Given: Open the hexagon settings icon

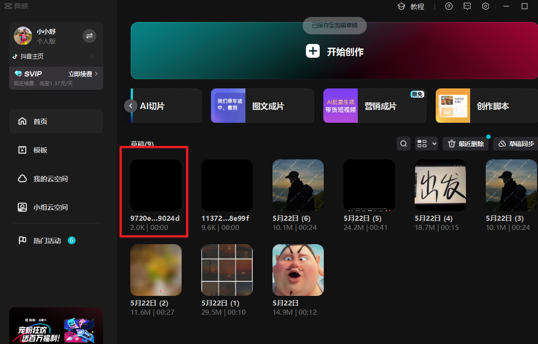Looking at the screenshot, I should pyautogui.click(x=486, y=6).
